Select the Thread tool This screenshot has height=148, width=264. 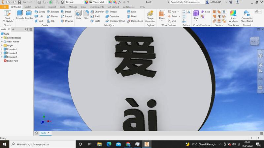coord(111,12)
